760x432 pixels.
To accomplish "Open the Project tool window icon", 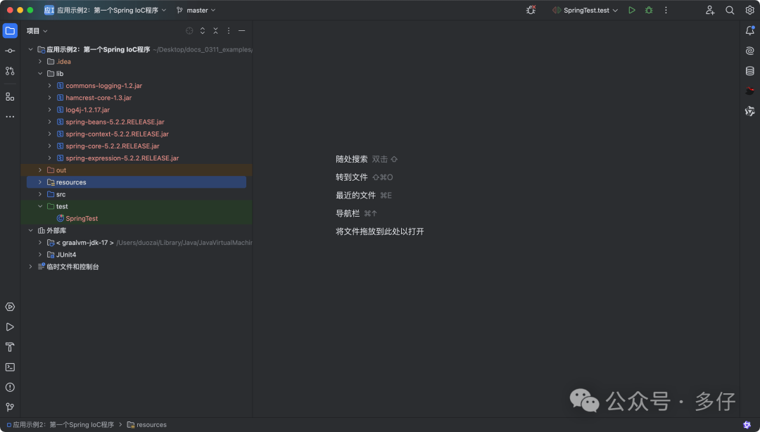I will click(x=10, y=30).
